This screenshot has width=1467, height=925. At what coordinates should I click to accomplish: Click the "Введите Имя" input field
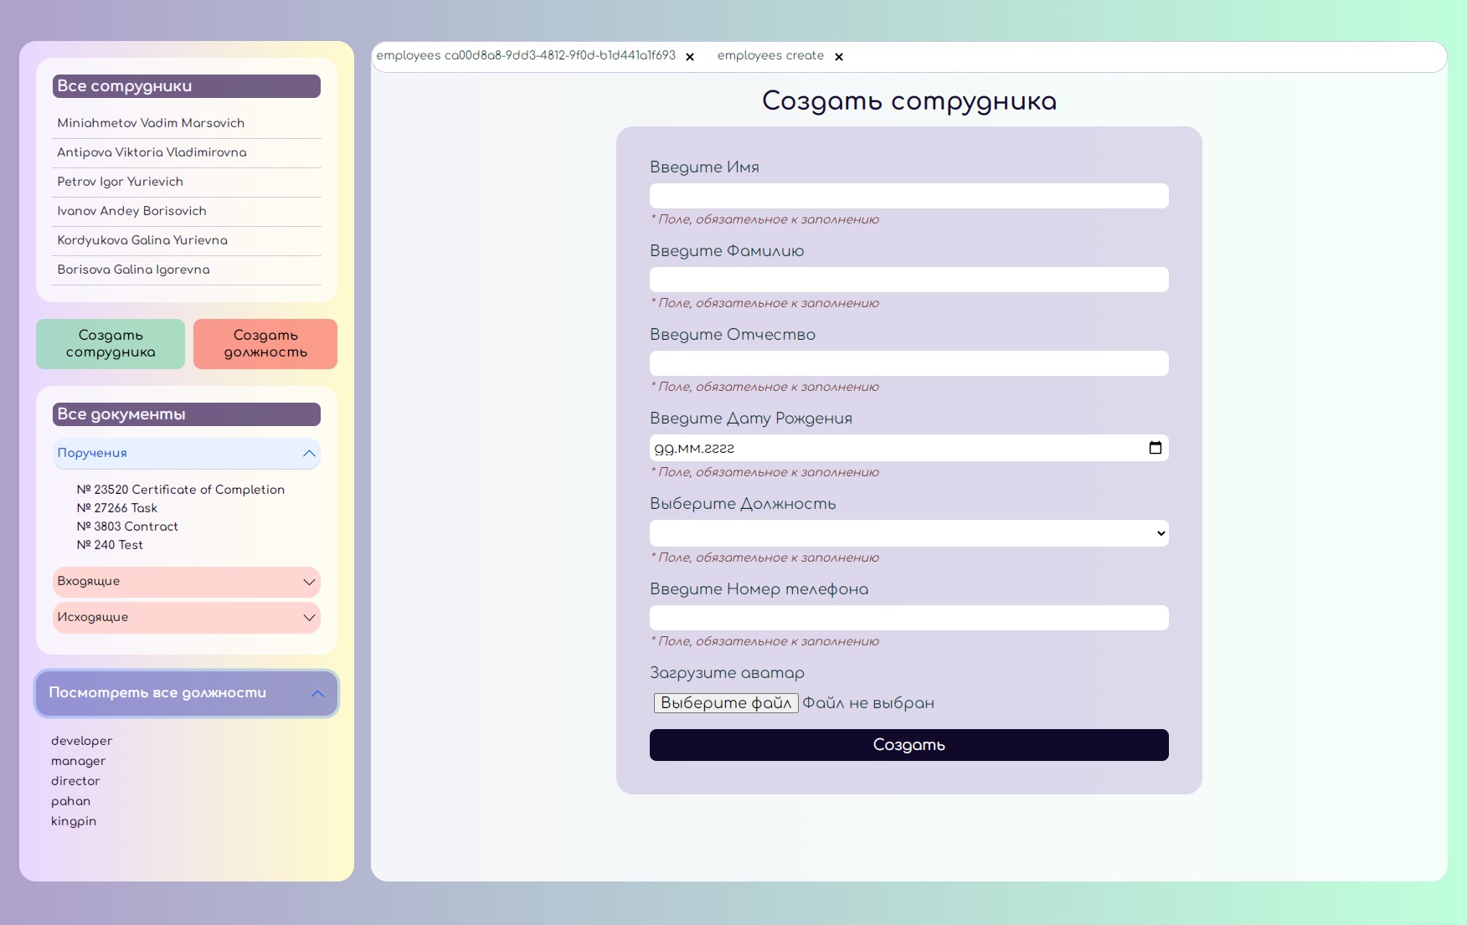click(909, 195)
